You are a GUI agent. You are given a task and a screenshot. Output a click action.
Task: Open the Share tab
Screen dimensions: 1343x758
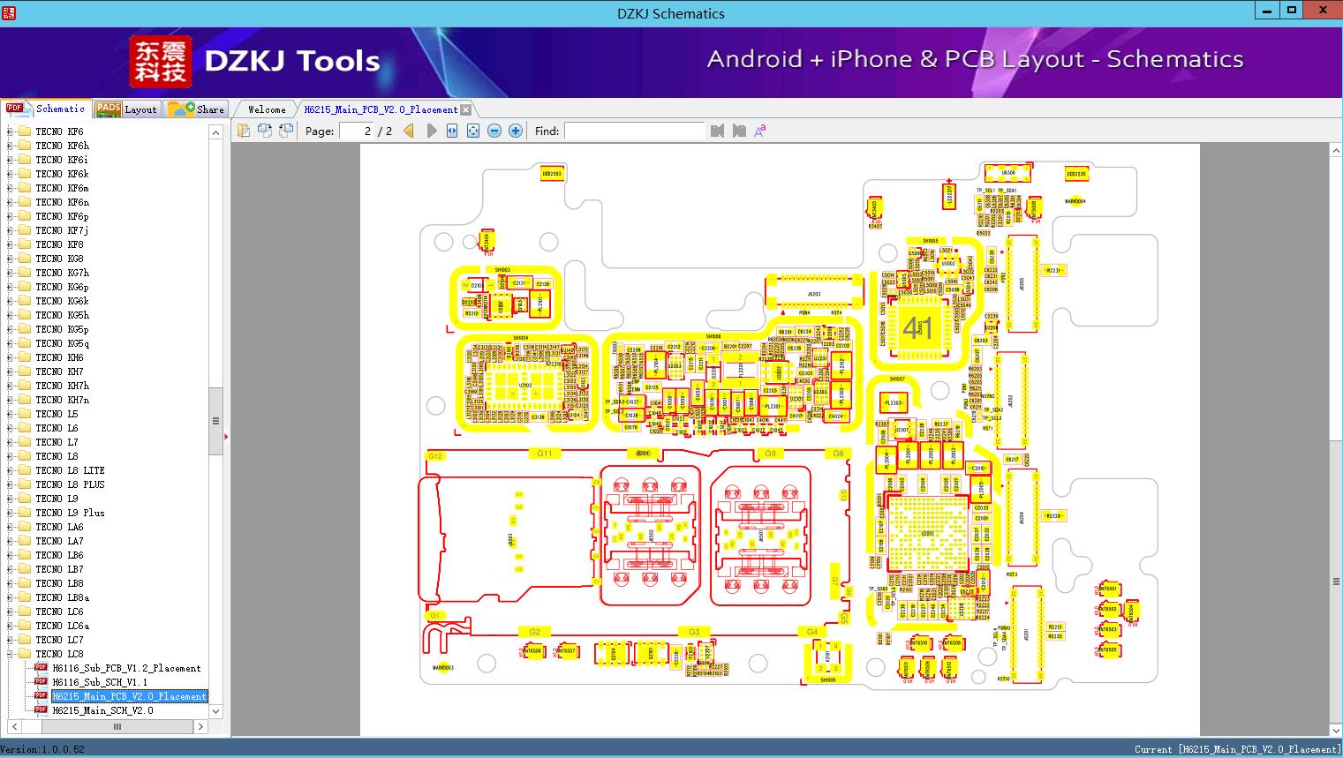(x=196, y=109)
